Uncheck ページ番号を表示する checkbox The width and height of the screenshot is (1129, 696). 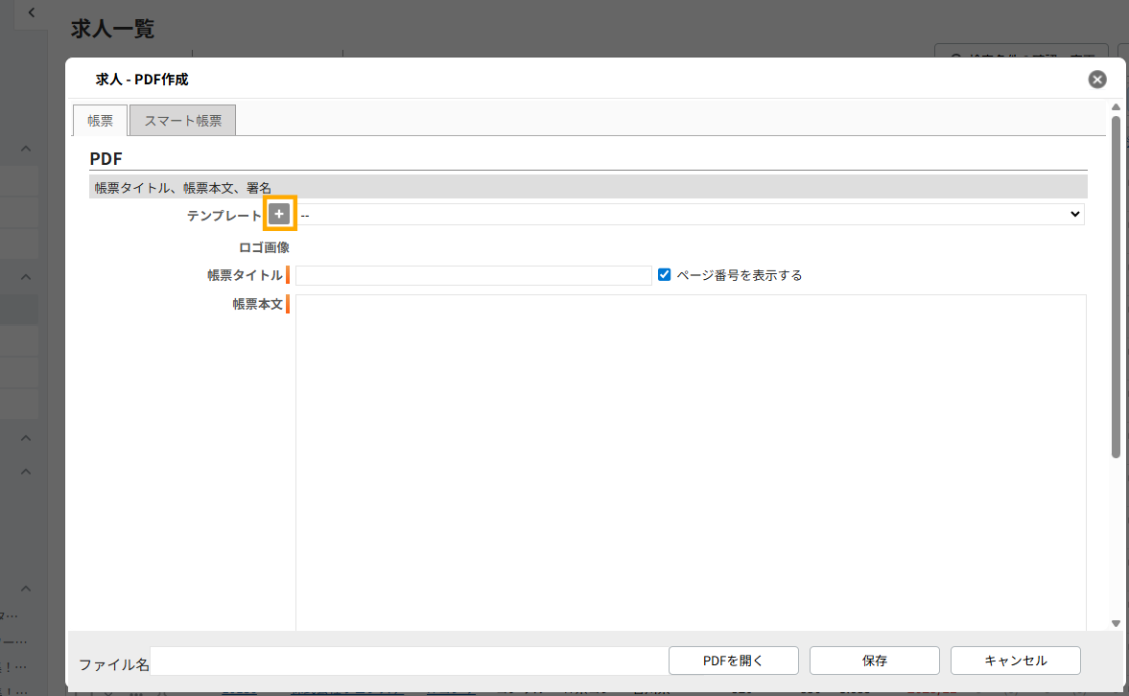tap(664, 275)
